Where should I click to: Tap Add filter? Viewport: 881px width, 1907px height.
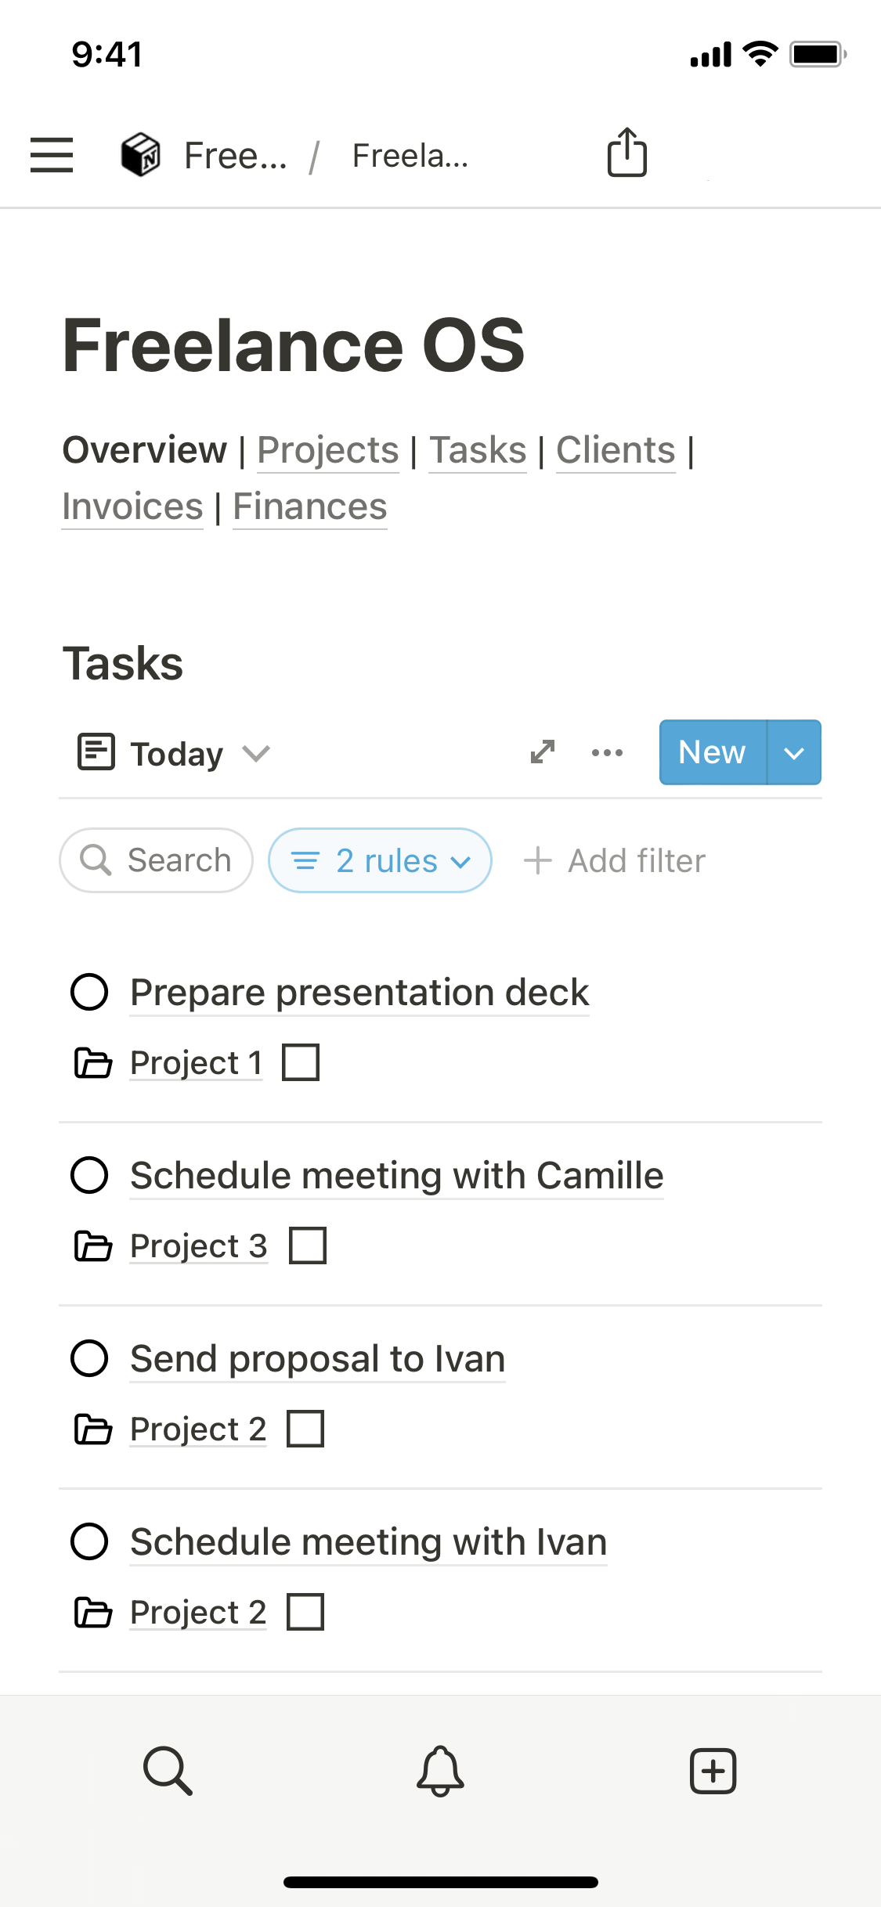pyautogui.click(x=616, y=860)
